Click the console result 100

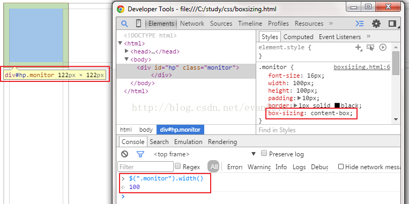[x=135, y=187]
